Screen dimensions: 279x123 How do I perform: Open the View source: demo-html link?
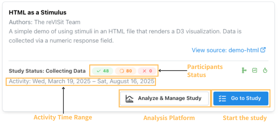pos(225,50)
